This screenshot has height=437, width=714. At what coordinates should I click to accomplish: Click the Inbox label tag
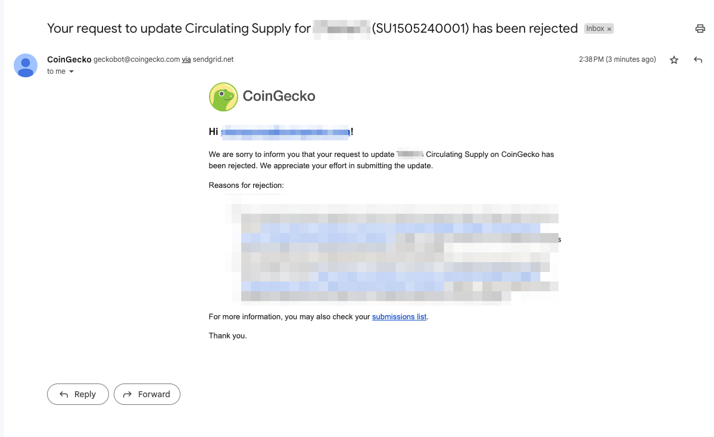[x=595, y=29]
